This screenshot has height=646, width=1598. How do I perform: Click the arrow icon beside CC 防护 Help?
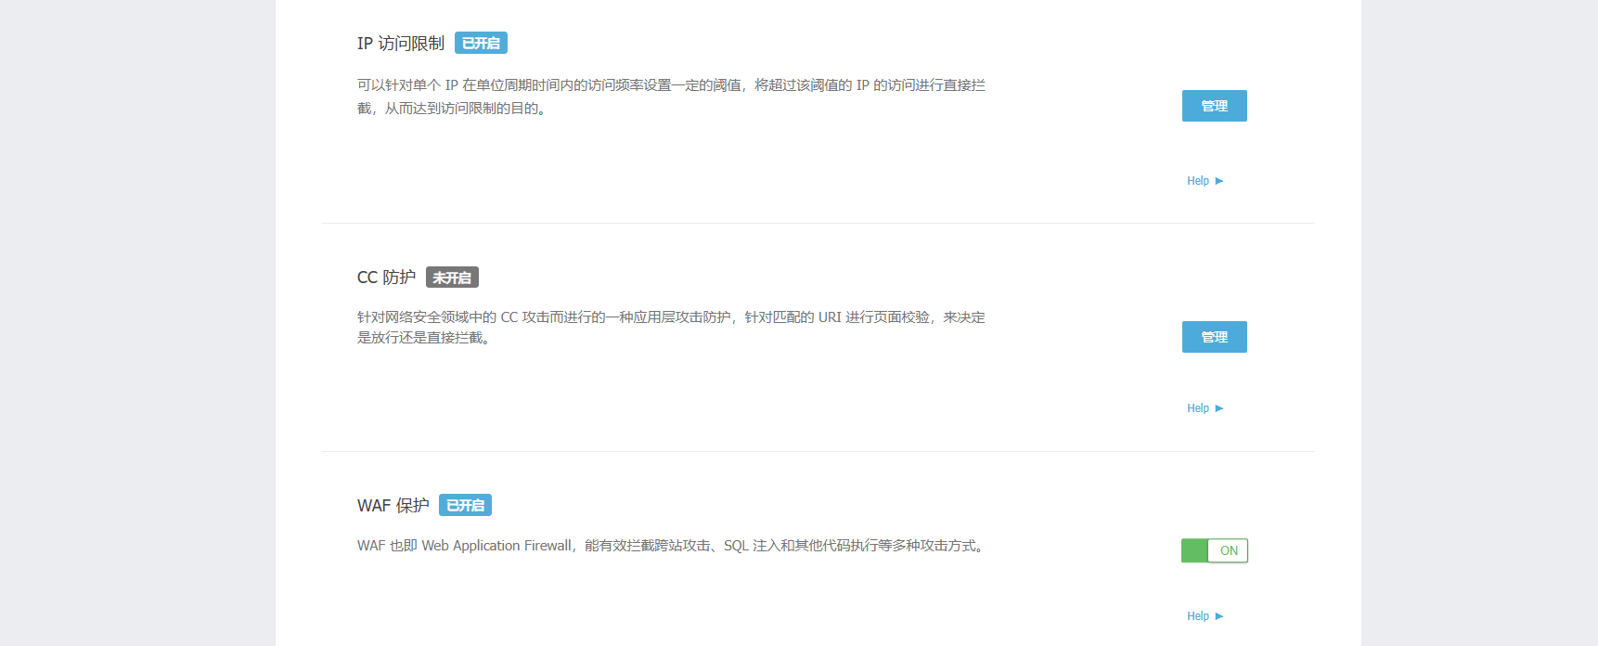click(x=1219, y=408)
